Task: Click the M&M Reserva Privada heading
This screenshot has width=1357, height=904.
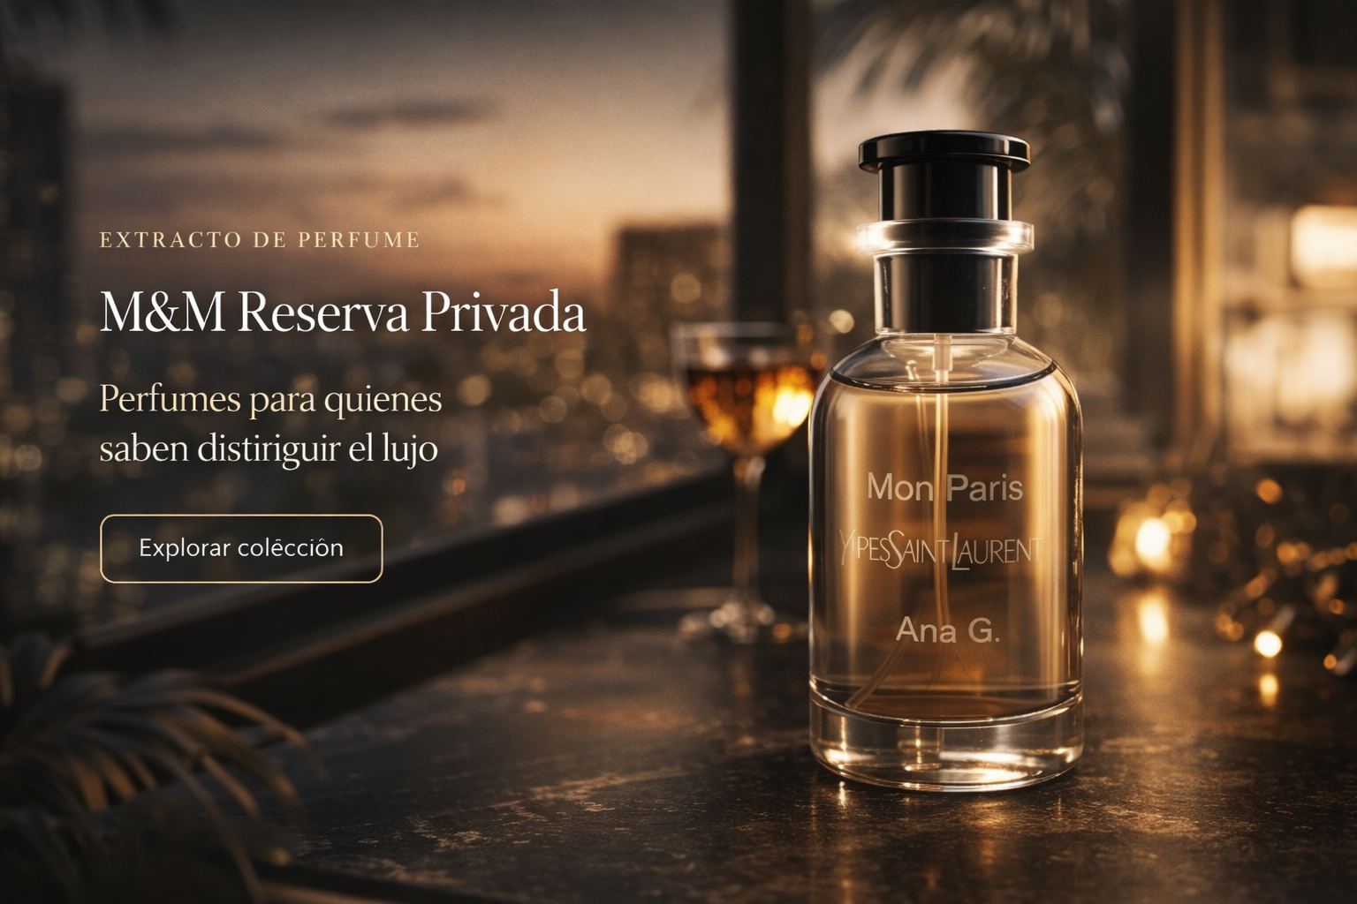Action: point(343,312)
